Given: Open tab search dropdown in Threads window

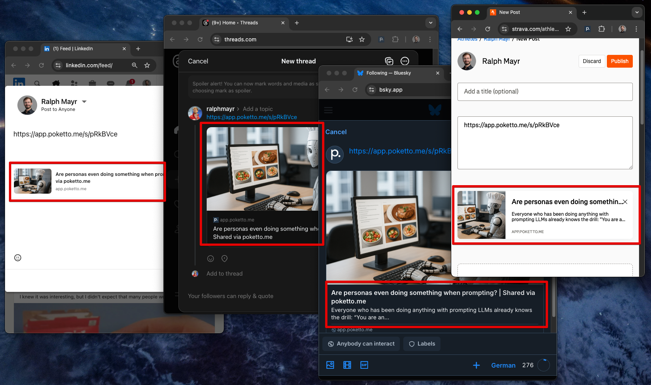Looking at the screenshot, I should point(430,23).
